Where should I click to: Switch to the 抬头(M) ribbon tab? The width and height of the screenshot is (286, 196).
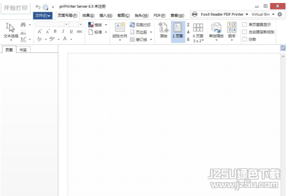(141, 15)
